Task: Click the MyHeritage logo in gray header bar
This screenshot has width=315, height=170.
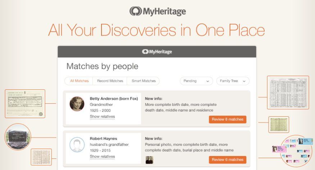Action: pyautogui.click(x=157, y=52)
